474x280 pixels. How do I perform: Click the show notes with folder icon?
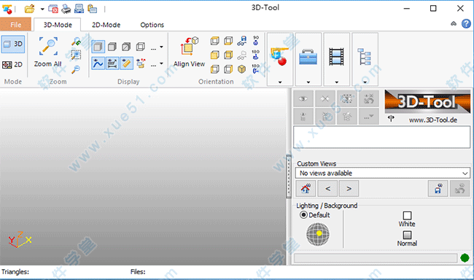pos(141,63)
